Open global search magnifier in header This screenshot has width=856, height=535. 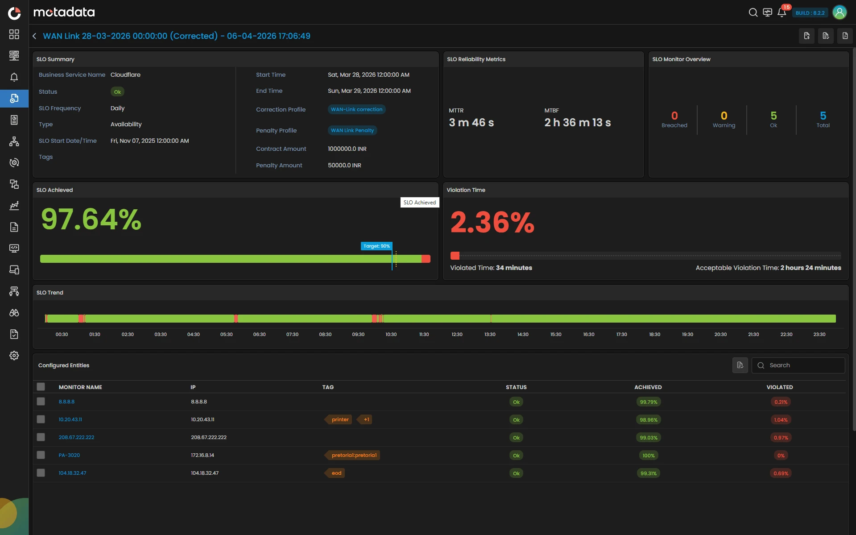pos(753,12)
